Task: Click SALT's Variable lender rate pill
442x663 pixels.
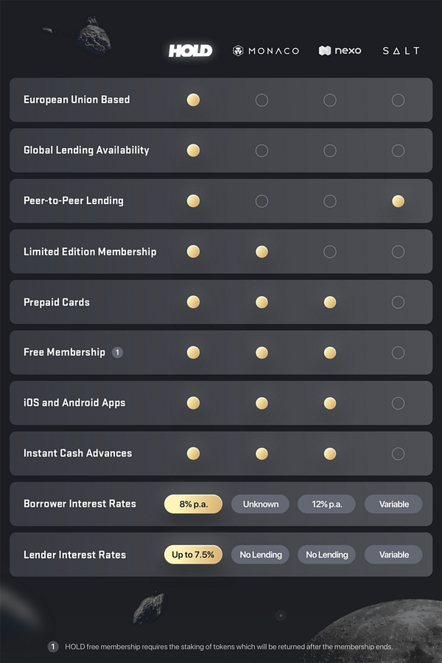Action: [x=393, y=555]
